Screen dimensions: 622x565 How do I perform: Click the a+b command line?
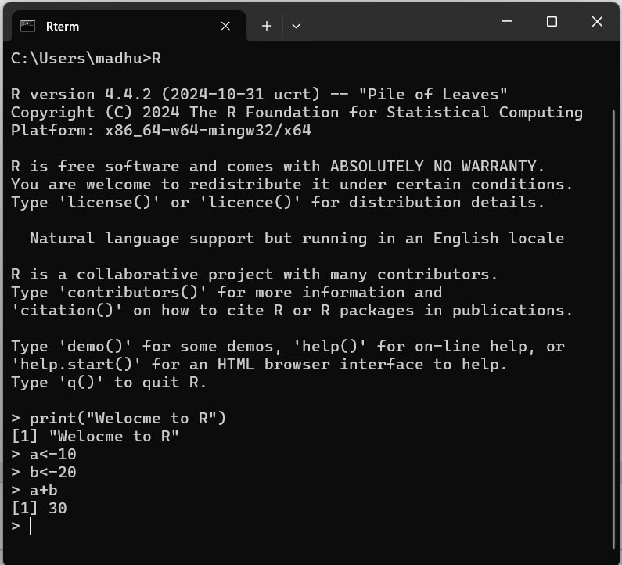pos(44,491)
